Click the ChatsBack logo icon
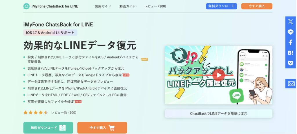Image resolution: width=297 pixels, height=134 pixels. [x=26, y=6]
